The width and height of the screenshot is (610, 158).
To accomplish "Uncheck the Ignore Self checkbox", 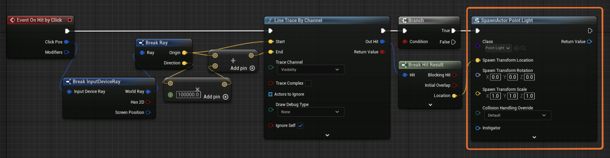I will click(300, 126).
